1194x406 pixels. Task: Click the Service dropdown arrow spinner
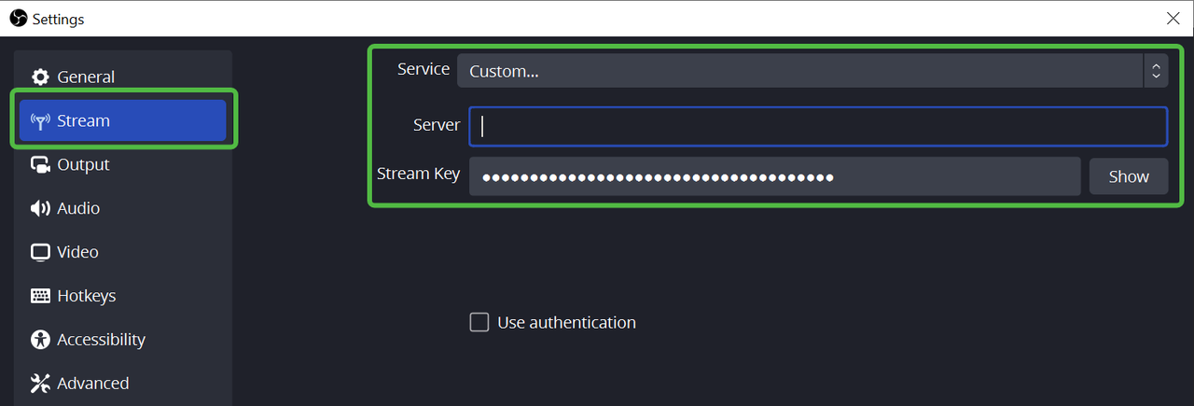[x=1156, y=71]
